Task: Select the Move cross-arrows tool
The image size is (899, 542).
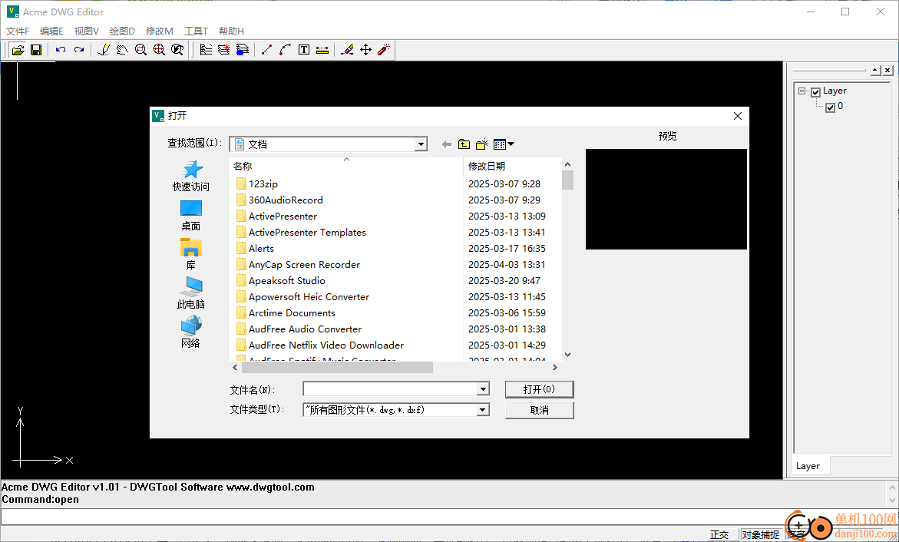Action: [x=365, y=50]
